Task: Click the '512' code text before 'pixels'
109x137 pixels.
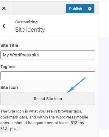Action: tap(4, 129)
